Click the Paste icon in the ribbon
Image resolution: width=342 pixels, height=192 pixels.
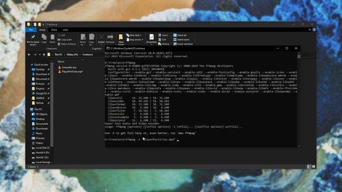click(x=52, y=37)
